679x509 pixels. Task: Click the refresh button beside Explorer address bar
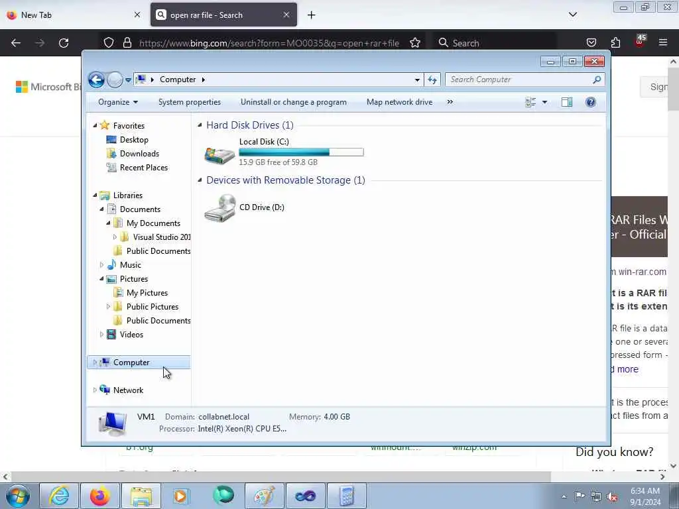432,80
